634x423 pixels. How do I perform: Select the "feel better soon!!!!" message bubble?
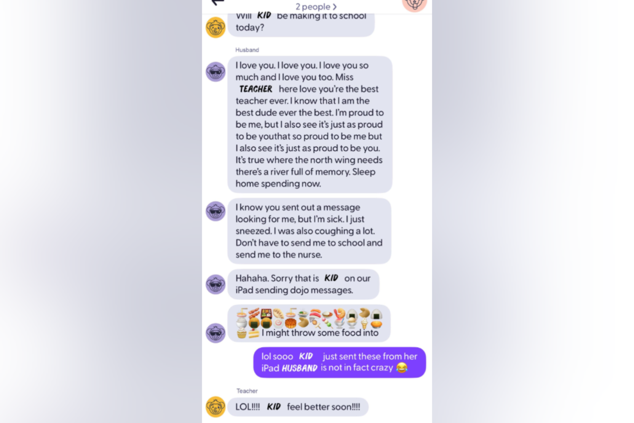[298, 407]
